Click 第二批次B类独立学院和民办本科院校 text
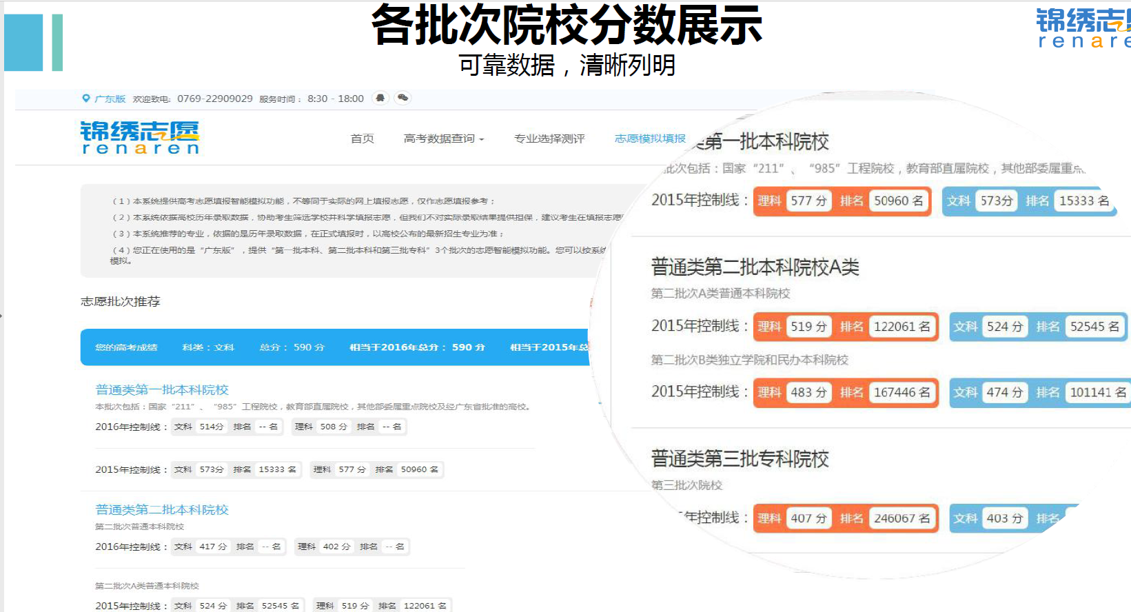The height and width of the screenshot is (612, 1131). pyautogui.click(x=750, y=360)
